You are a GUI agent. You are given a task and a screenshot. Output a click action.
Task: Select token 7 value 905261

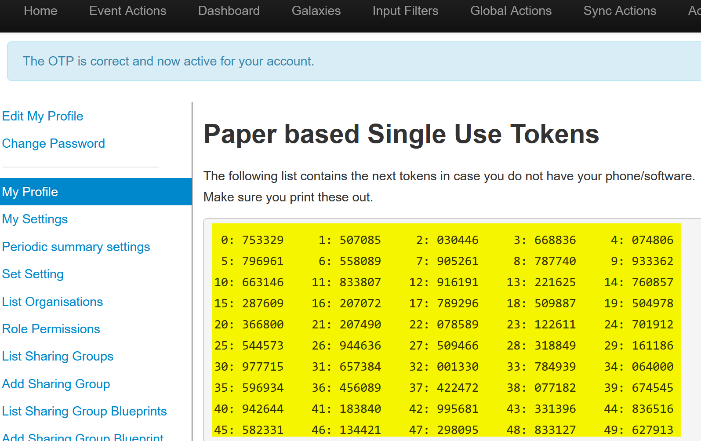(x=458, y=261)
